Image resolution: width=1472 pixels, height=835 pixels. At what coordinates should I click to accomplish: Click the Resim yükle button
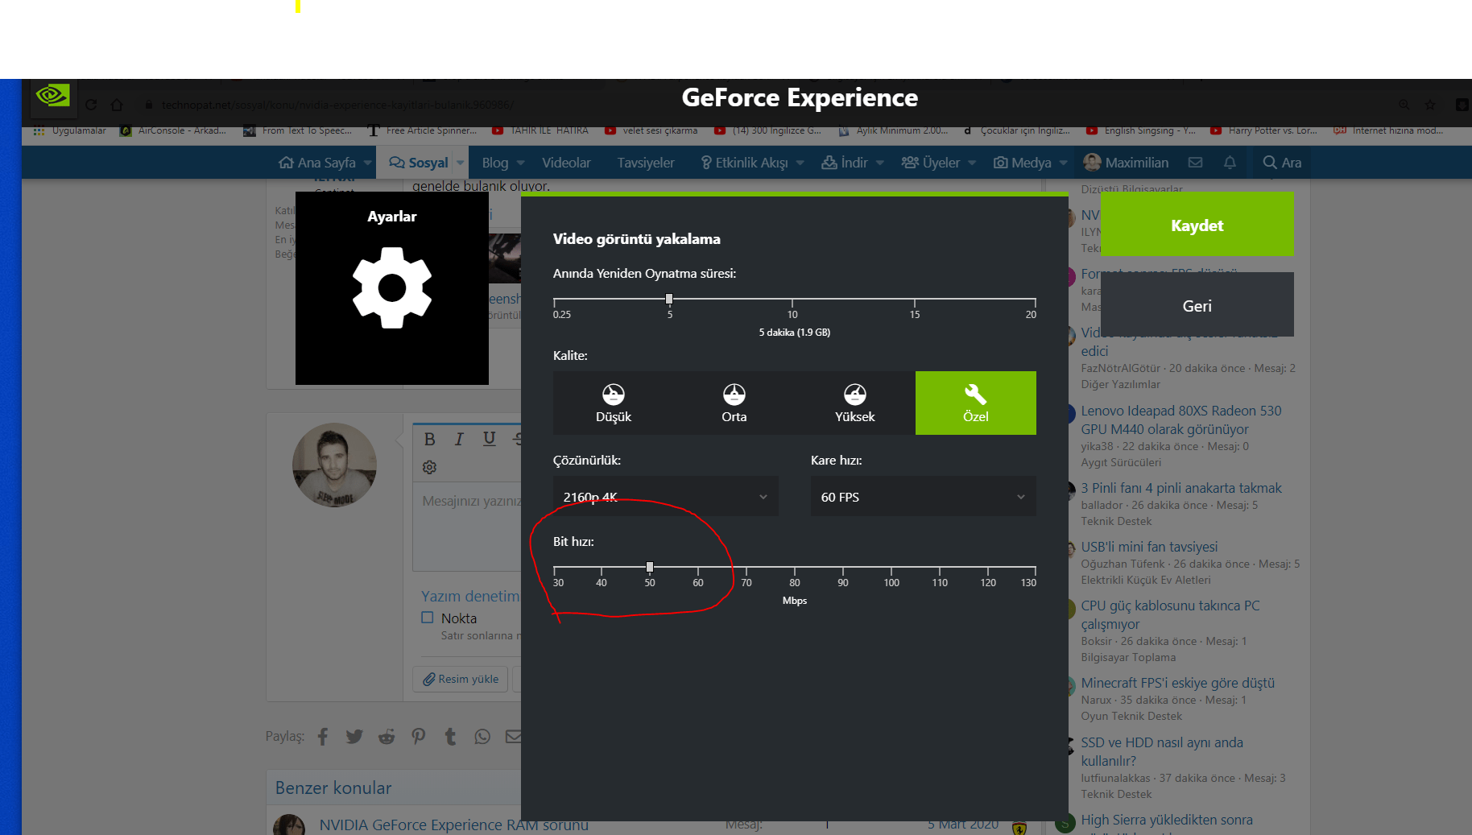click(x=461, y=679)
